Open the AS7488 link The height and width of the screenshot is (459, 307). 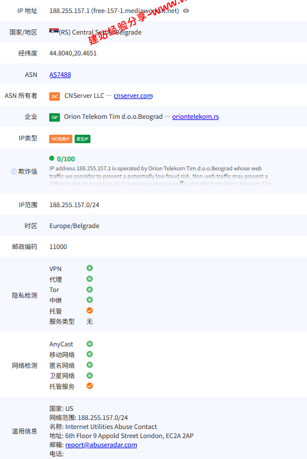60,75
